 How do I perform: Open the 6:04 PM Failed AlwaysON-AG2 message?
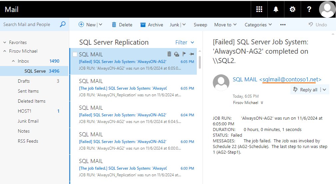click(133, 115)
